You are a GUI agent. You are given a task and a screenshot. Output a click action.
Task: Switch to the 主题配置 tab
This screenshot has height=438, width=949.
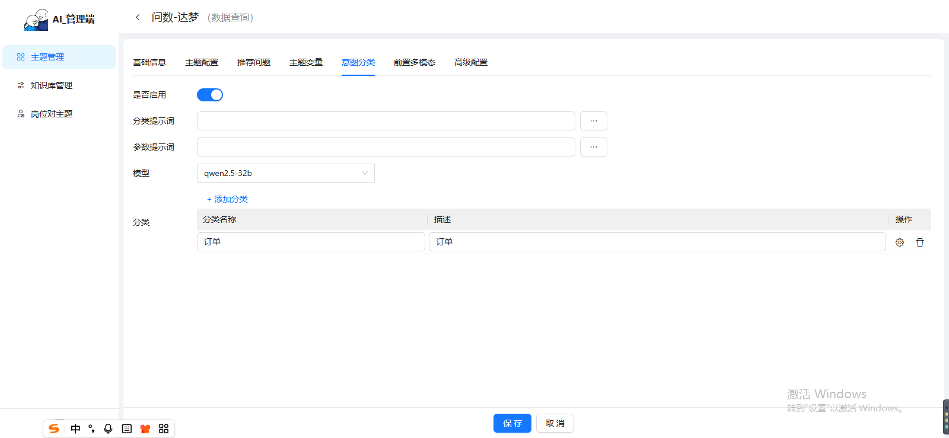202,62
